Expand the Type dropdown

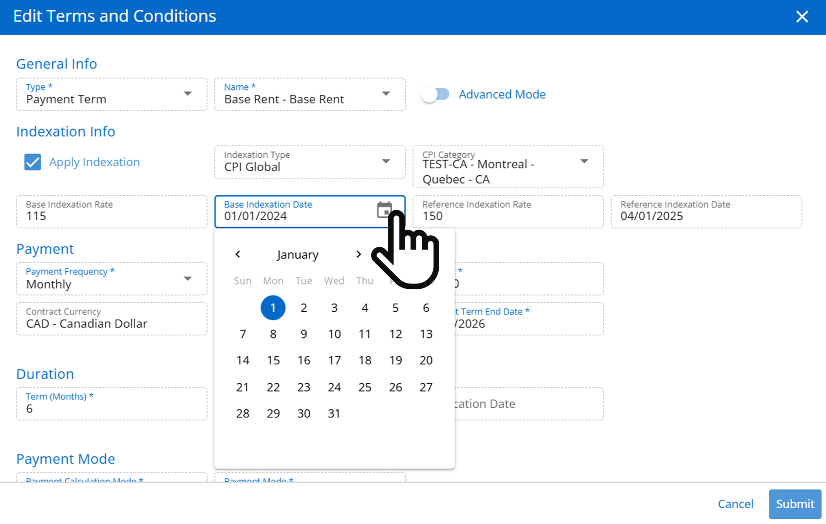coord(188,94)
